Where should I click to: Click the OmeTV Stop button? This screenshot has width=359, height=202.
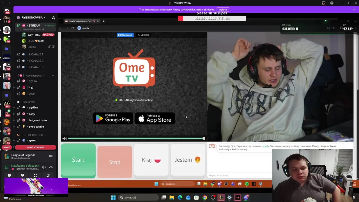tap(115, 162)
